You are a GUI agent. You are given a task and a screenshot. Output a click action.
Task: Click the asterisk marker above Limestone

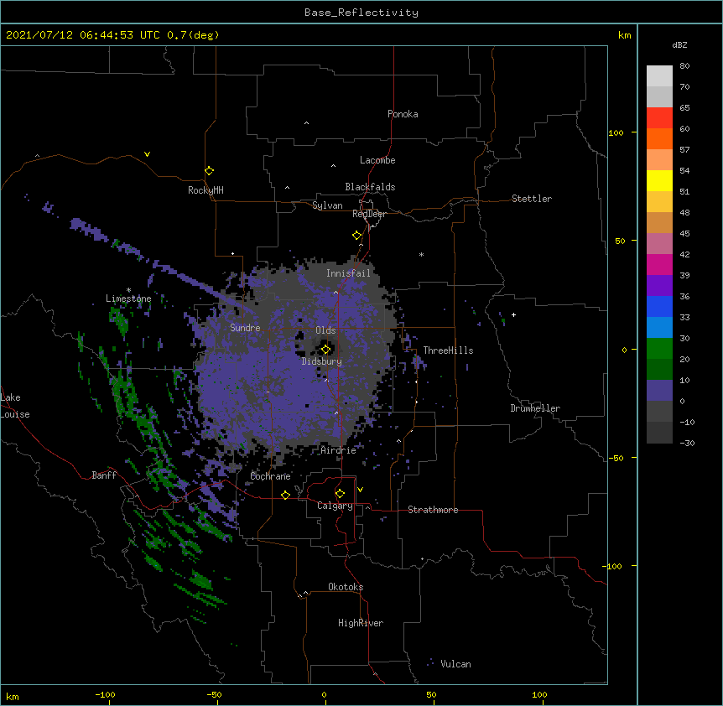tap(128, 290)
